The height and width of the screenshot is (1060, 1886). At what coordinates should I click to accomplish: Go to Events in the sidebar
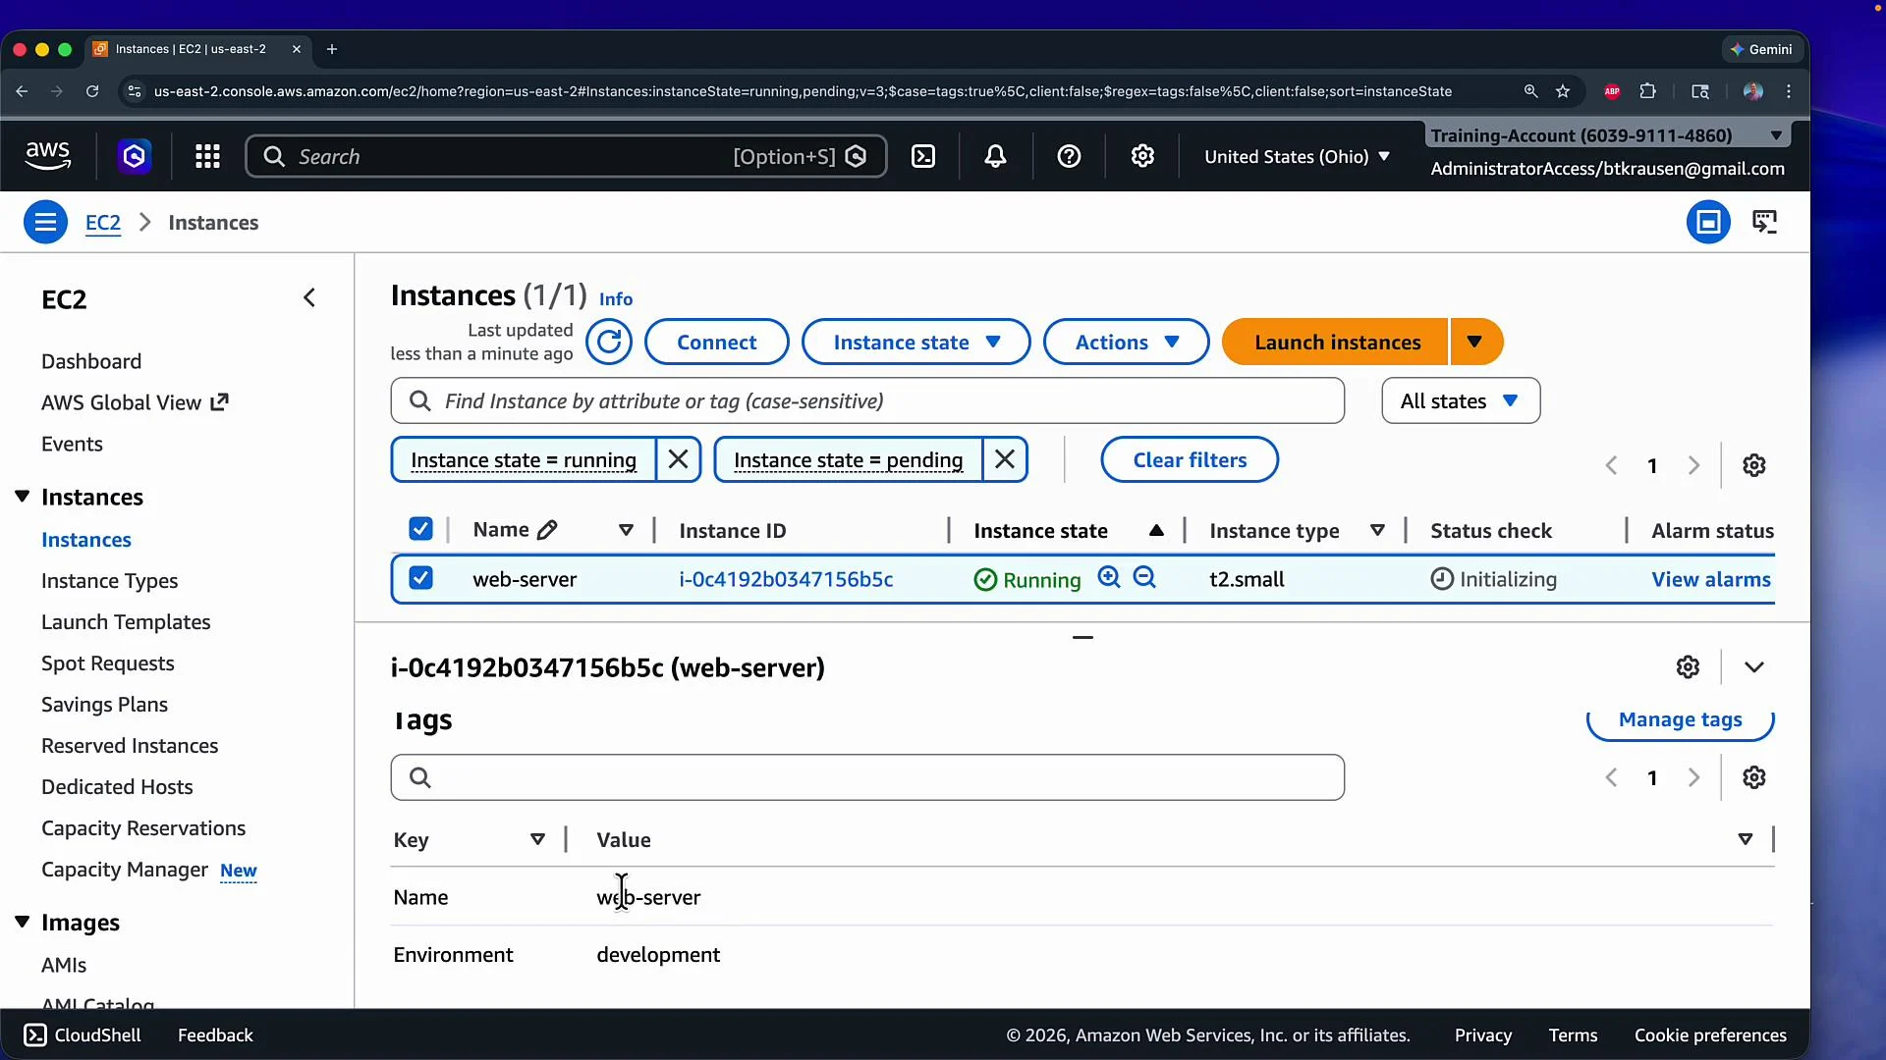[x=72, y=444]
